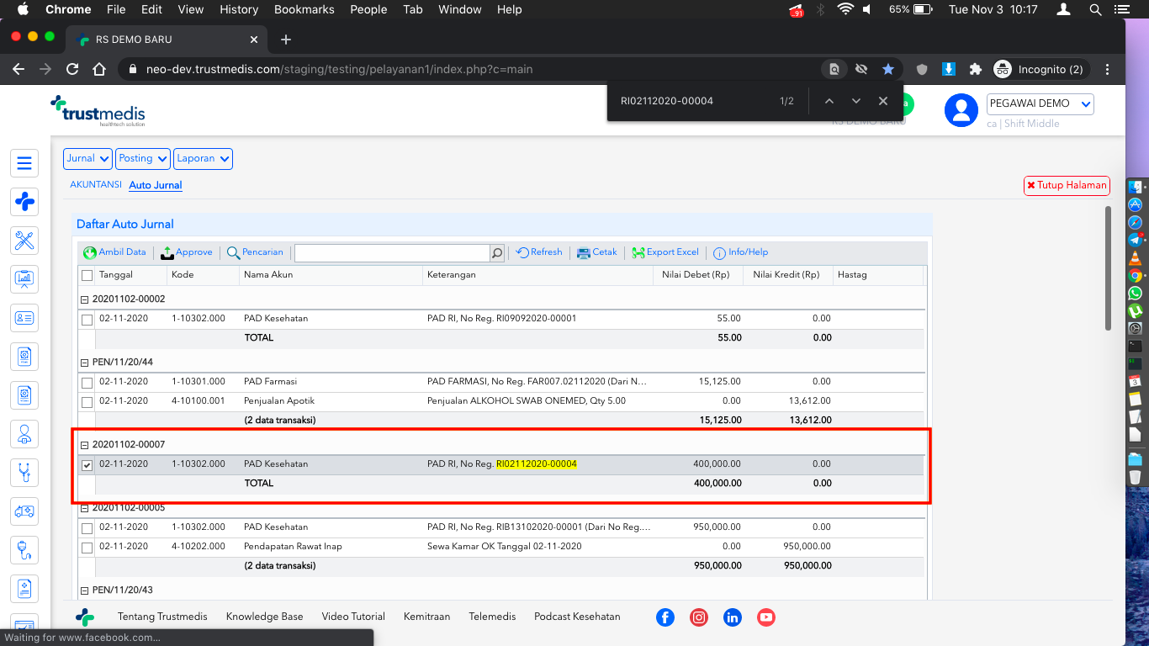The image size is (1149, 646).
Task: Open the hamburger menu in sidebar
Action: pos(24,163)
